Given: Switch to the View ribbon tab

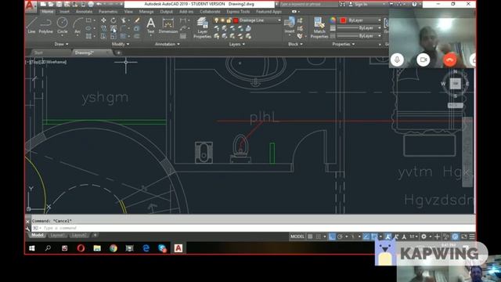Looking at the screenshot, I should pos(128,12).
